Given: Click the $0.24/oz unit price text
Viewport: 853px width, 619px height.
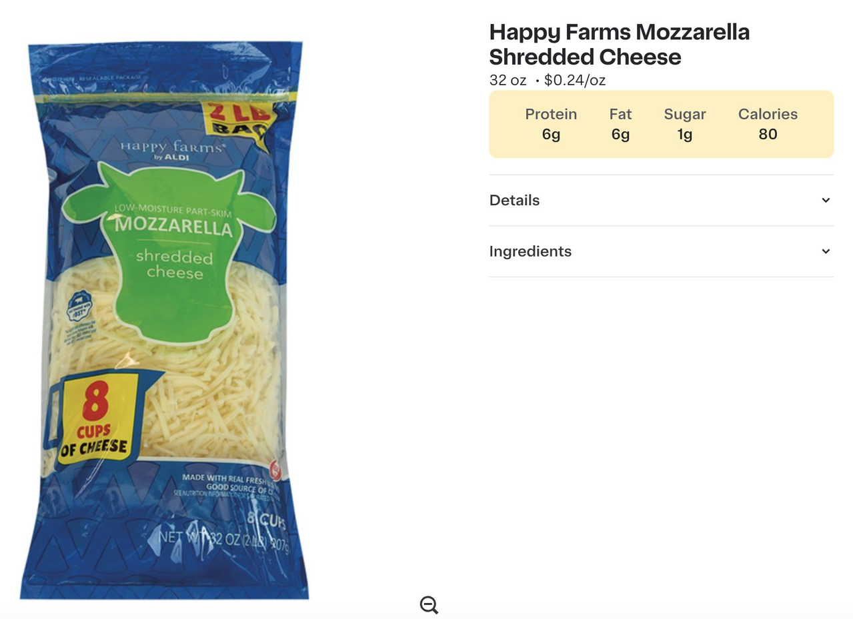Looking at the screenshot, I should (x=575, y=81).
